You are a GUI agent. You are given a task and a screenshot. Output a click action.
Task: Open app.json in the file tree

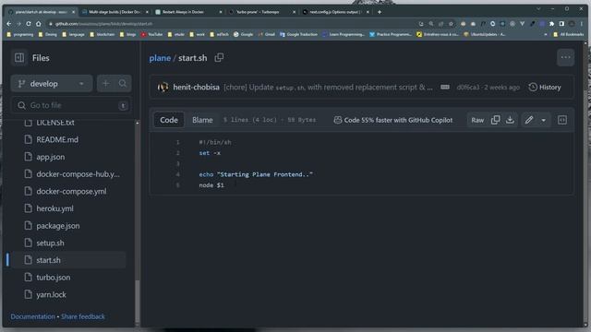point(51,157)
